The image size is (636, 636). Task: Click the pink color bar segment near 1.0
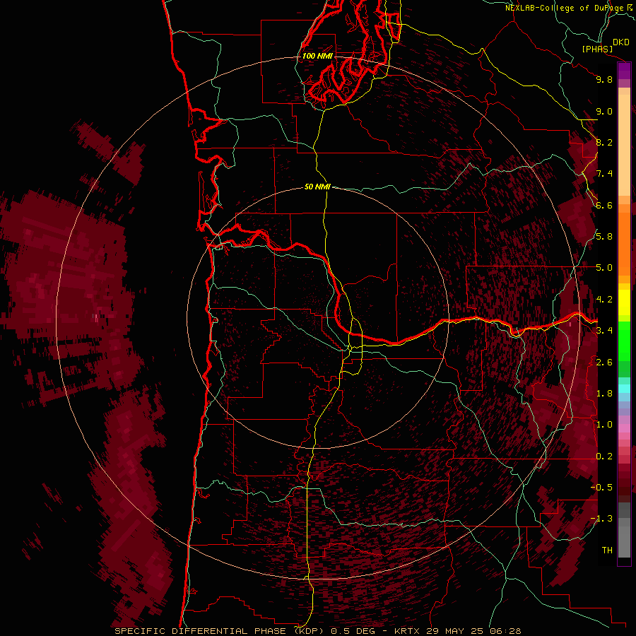pyautogui.click(x=624, y=428)
